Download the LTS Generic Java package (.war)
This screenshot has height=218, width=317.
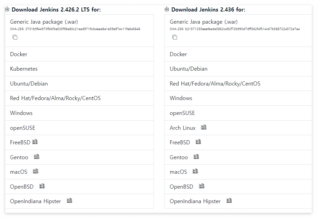(x=44, y=22)
